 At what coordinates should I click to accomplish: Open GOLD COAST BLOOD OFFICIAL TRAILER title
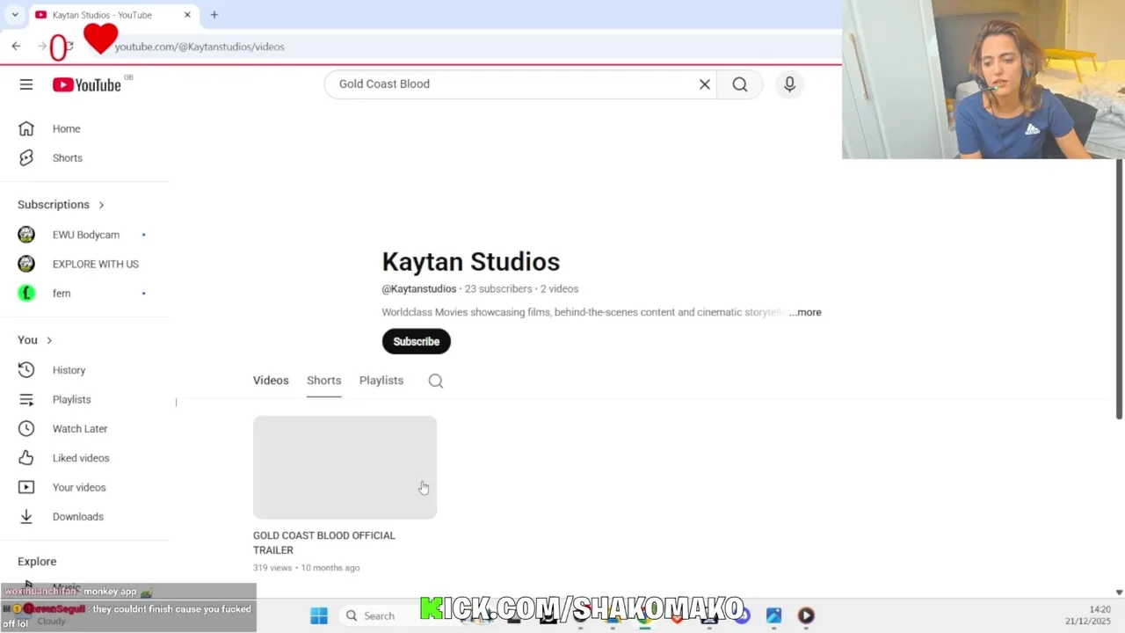(x=324, y=542)
